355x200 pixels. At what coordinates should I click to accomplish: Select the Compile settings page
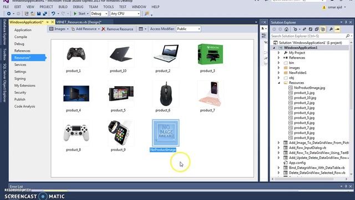[x=21, y=37]
